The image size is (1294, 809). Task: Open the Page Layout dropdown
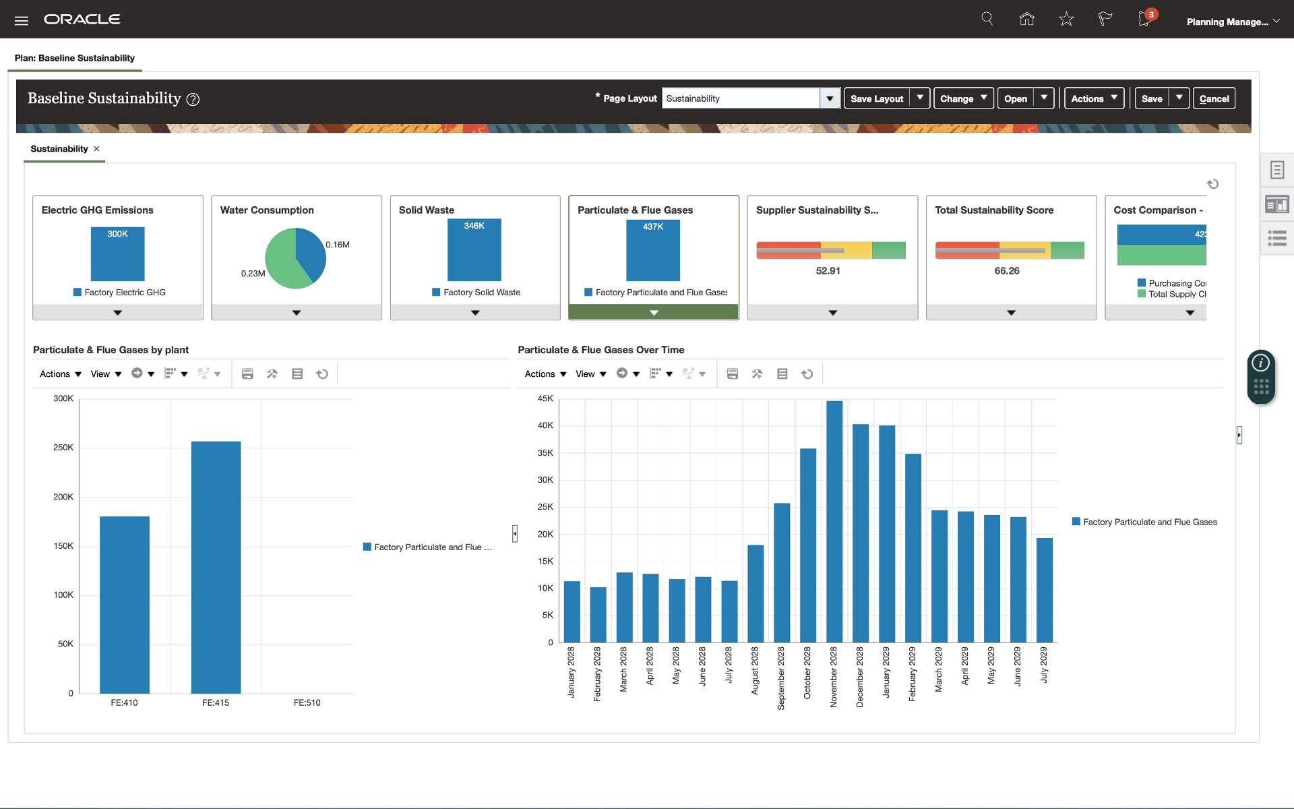[x=830, y=98]
